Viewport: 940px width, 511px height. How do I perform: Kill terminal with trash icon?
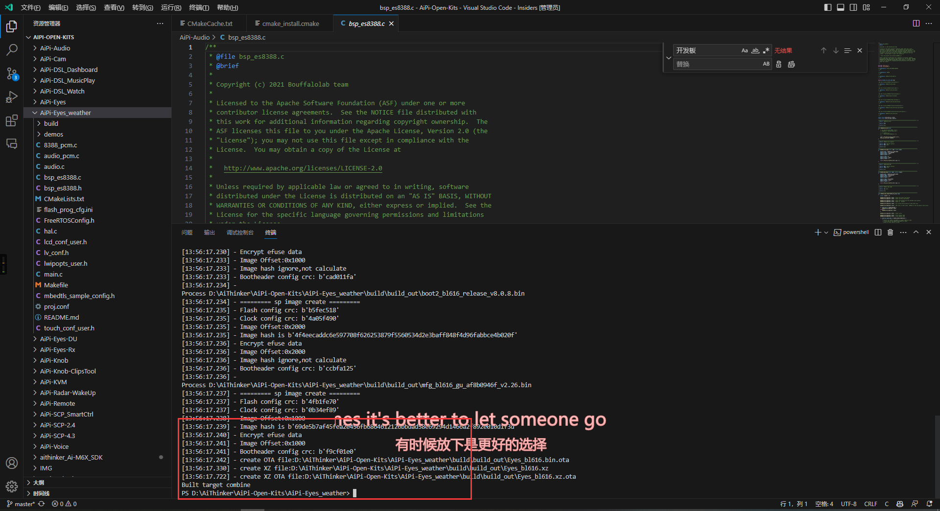[x=891, y=232]
